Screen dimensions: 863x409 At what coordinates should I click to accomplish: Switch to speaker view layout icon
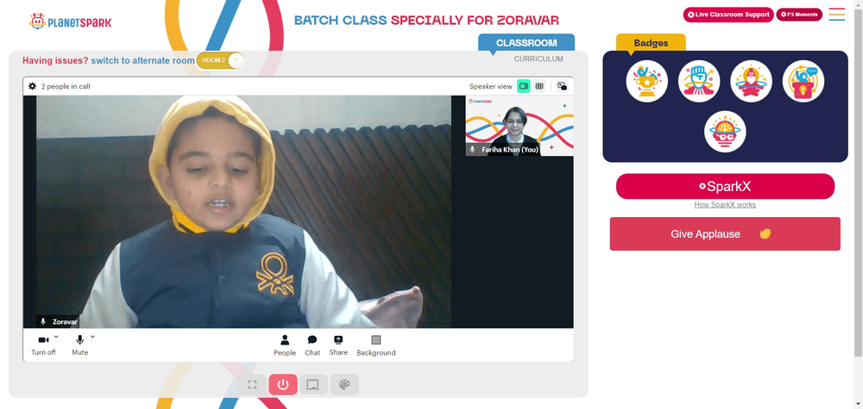pos(524,86)
